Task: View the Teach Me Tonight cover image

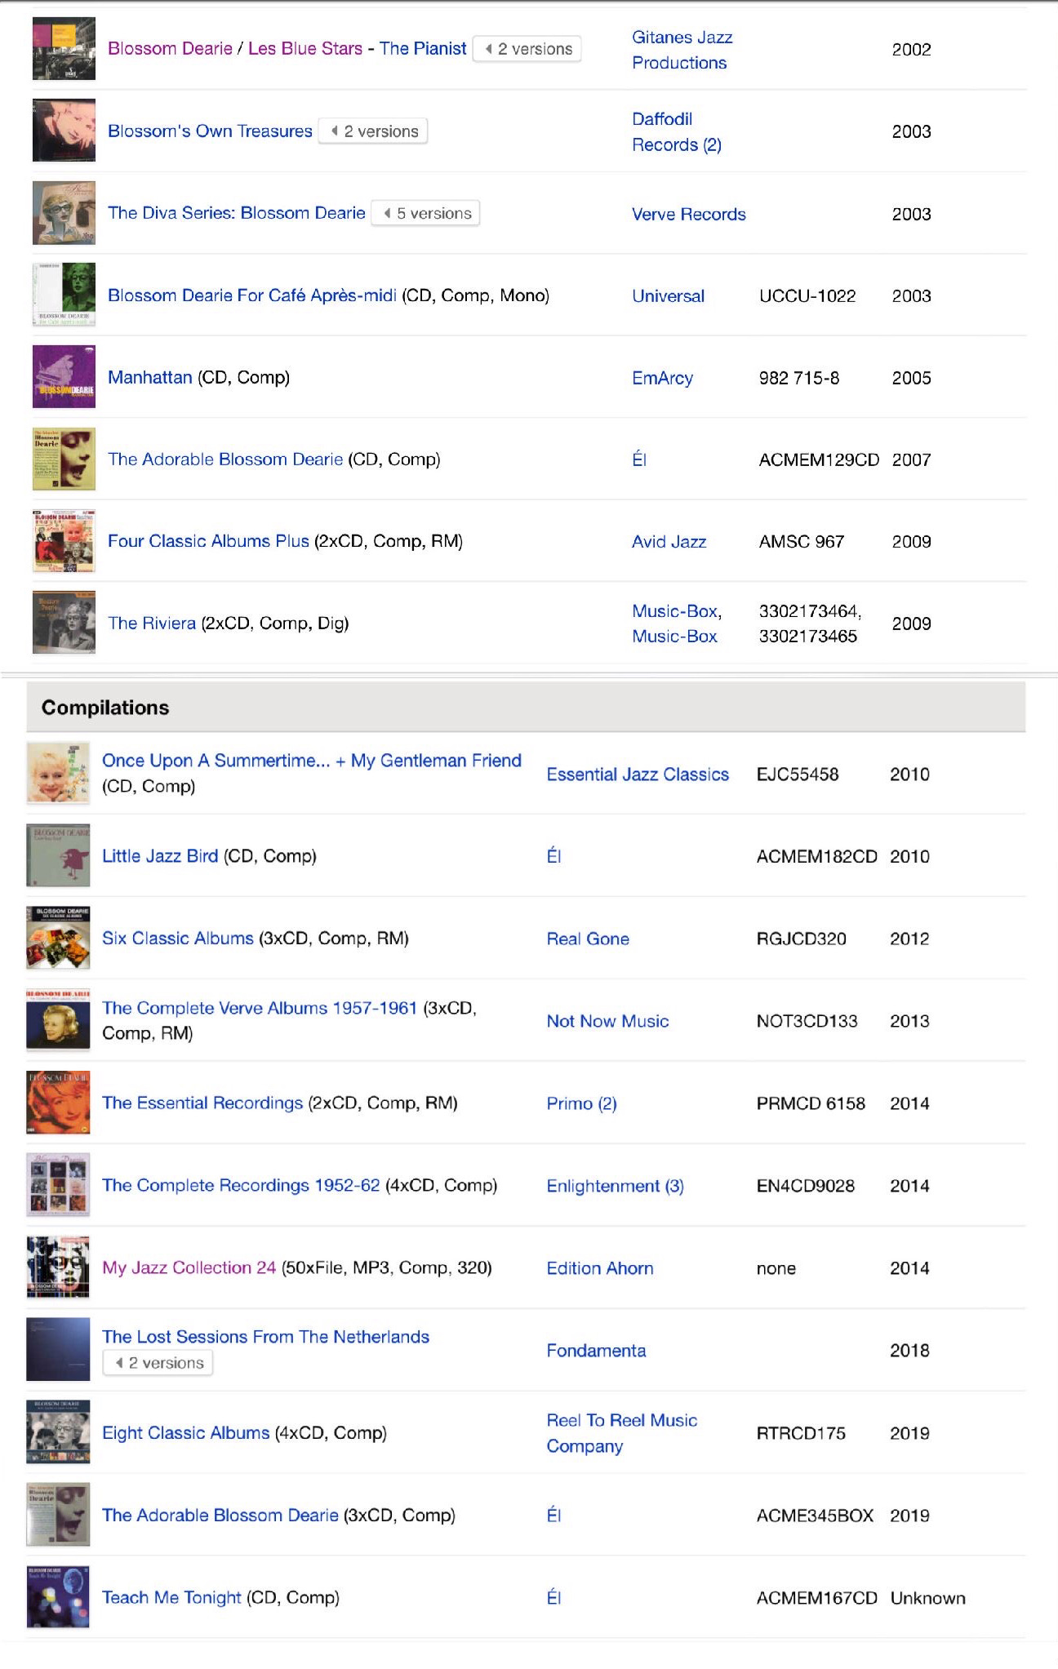Action: 57,1597
